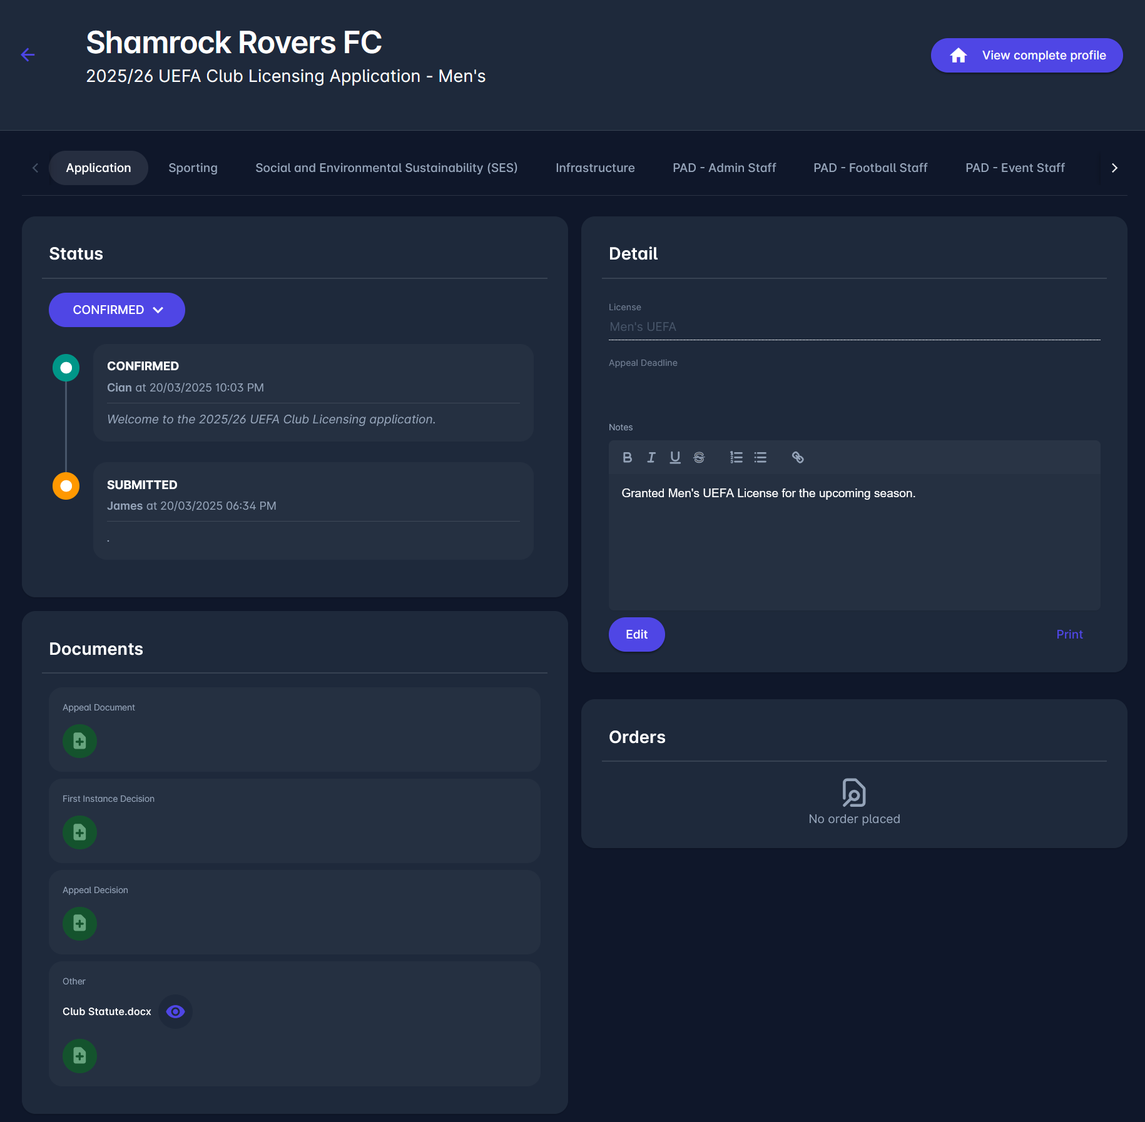The height and width of the screenshot is (1122, 1145).
Task: Add file under Appeal Decision
Action: pyautogui.click(x=79, y=924)
